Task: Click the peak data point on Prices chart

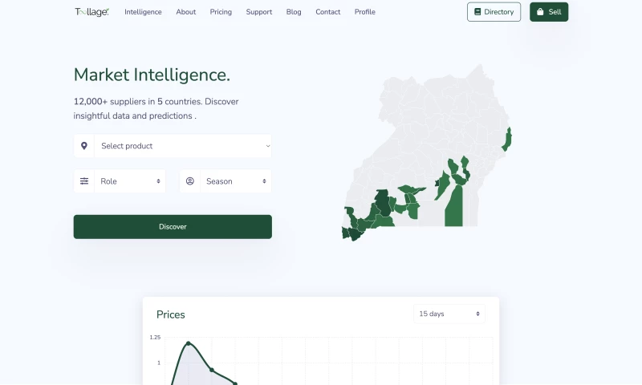Action: tap(189, 343)
